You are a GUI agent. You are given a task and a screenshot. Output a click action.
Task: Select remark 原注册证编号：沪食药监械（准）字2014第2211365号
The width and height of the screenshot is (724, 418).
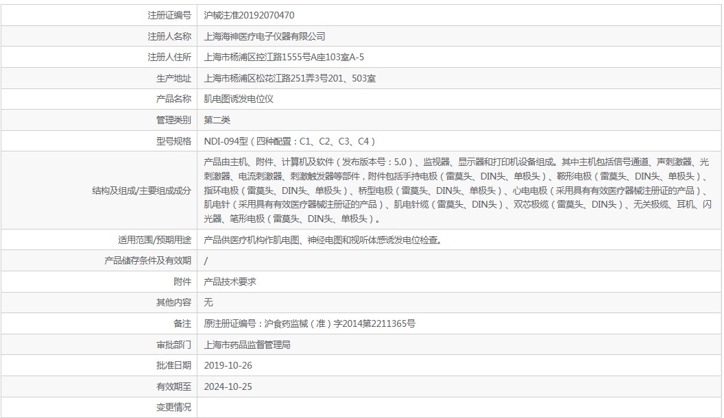(x=310, y=324)
